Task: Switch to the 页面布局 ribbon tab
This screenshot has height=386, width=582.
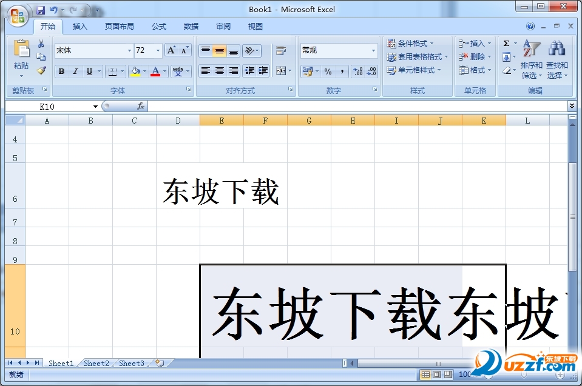Action: 119,26
